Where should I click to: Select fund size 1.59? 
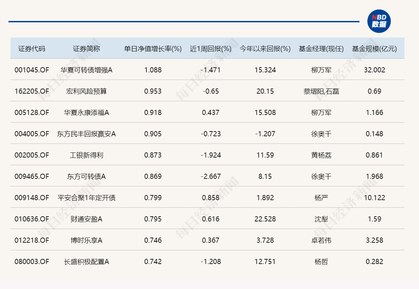(374, 219)
